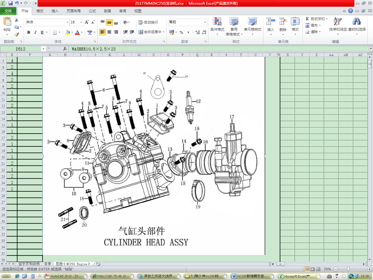The height and width of the screenshot is (280, 373).
Task: Click the Insert Function fx icon
Action: [x=65, y=49]
